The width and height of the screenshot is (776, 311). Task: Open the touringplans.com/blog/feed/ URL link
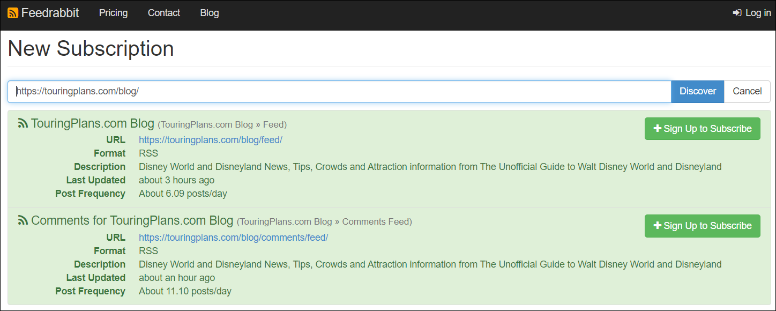pos(211,140)
